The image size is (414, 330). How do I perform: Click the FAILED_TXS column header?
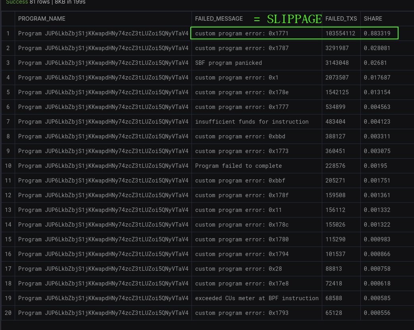pyautogui.click(x=341, y=19)
